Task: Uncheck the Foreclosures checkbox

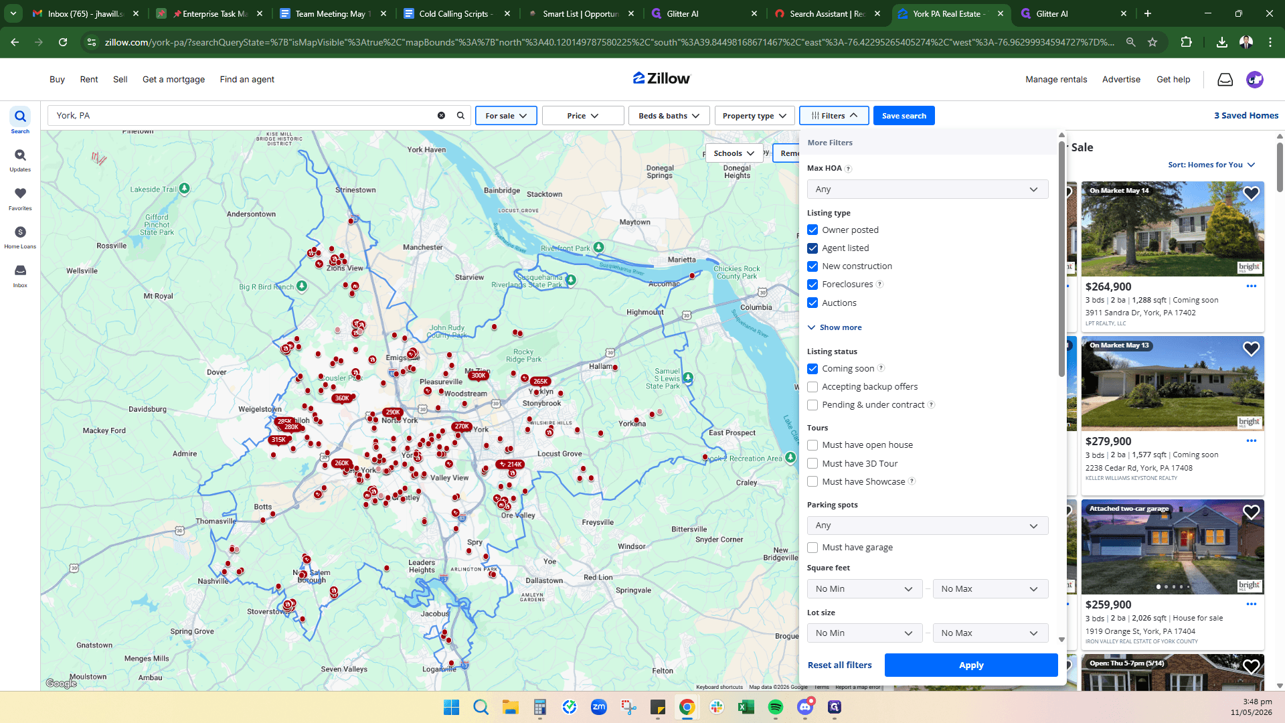Action: [x=812, y=285]
